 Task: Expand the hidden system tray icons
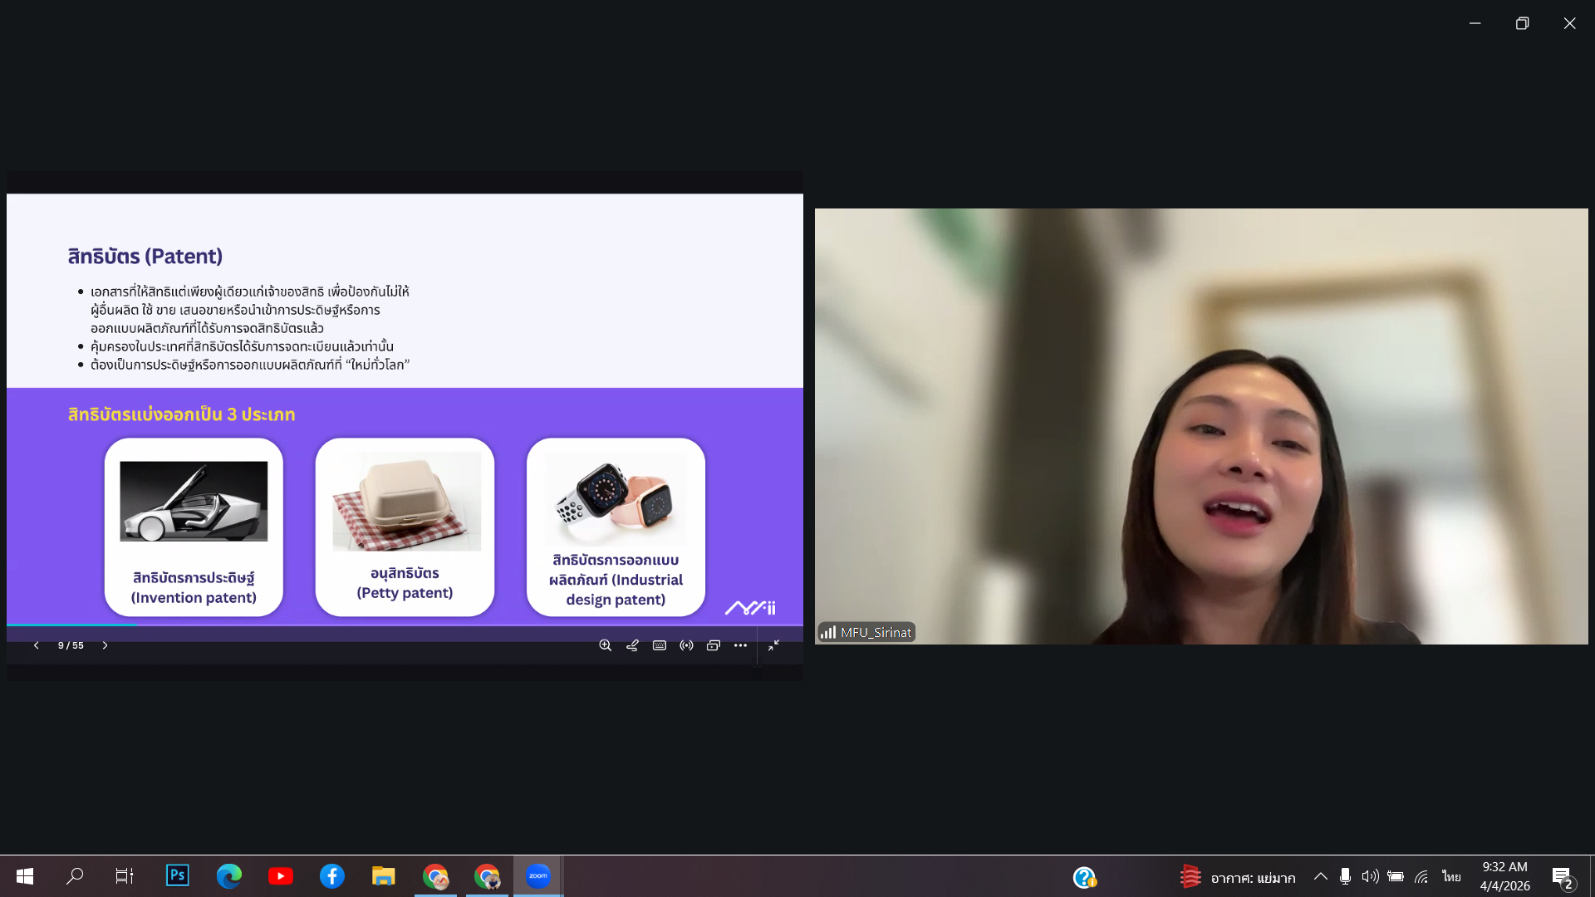click(x=1320, y=876)
